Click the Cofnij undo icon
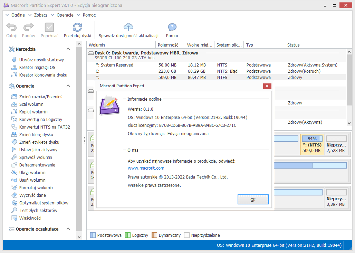 (11, 27)
